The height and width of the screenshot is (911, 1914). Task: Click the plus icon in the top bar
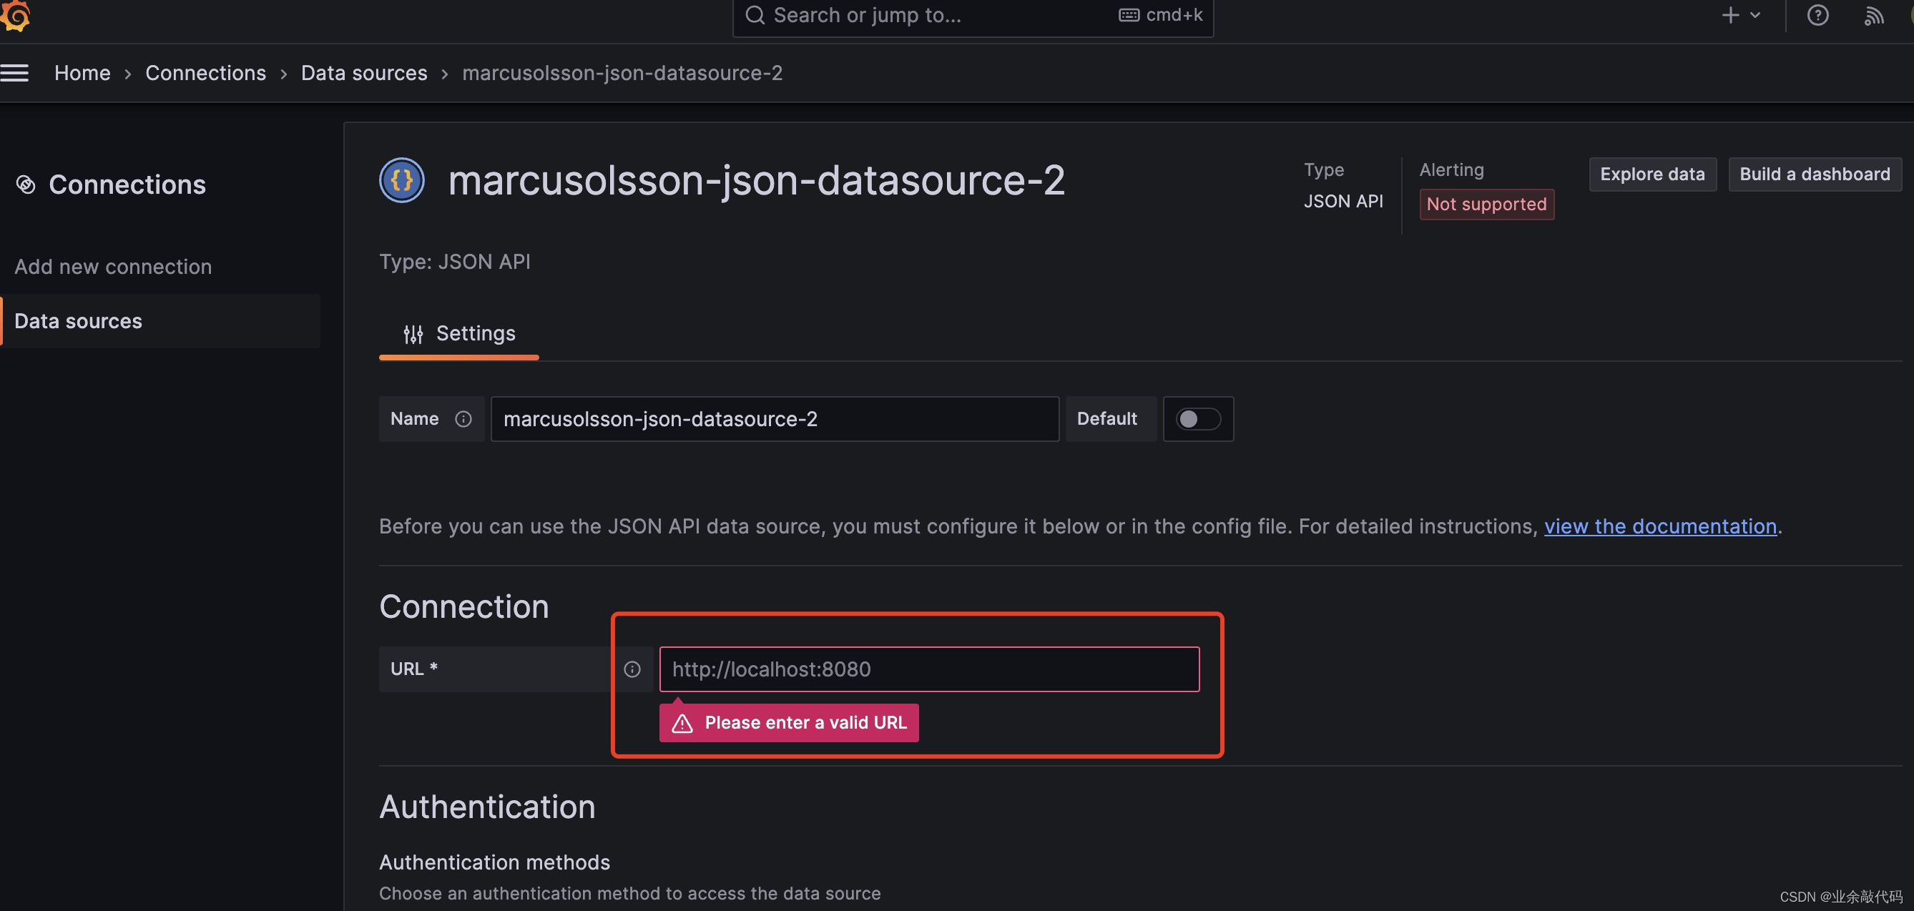(x=1729, y=15)
